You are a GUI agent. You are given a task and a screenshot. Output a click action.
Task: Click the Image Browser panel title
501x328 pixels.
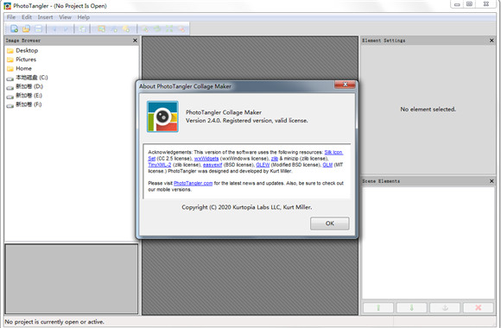(x=23, y=41)
